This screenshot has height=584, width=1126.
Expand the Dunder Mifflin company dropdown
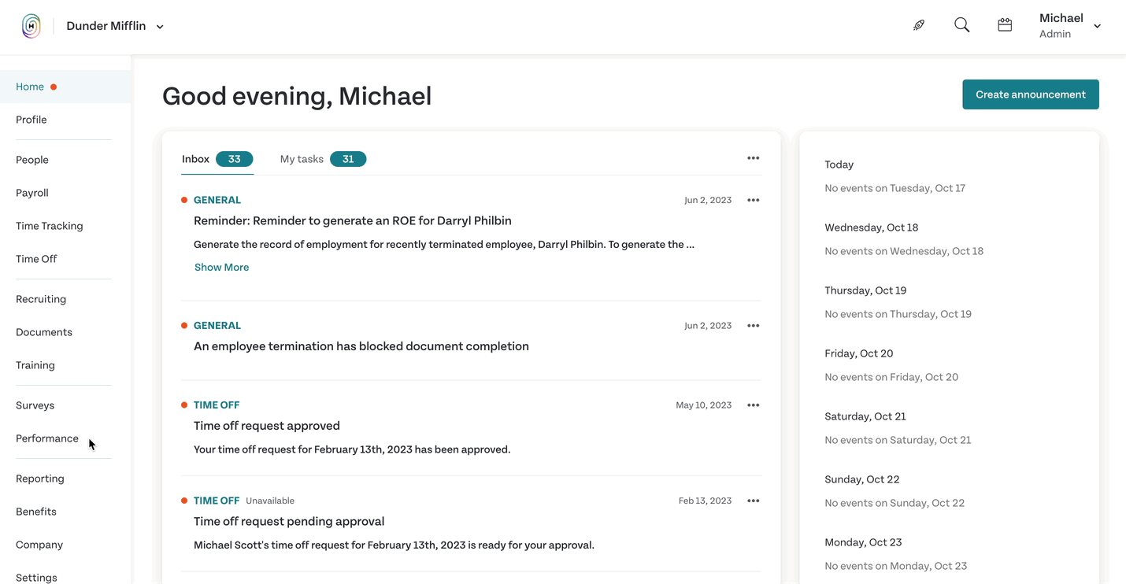(115, 26)
